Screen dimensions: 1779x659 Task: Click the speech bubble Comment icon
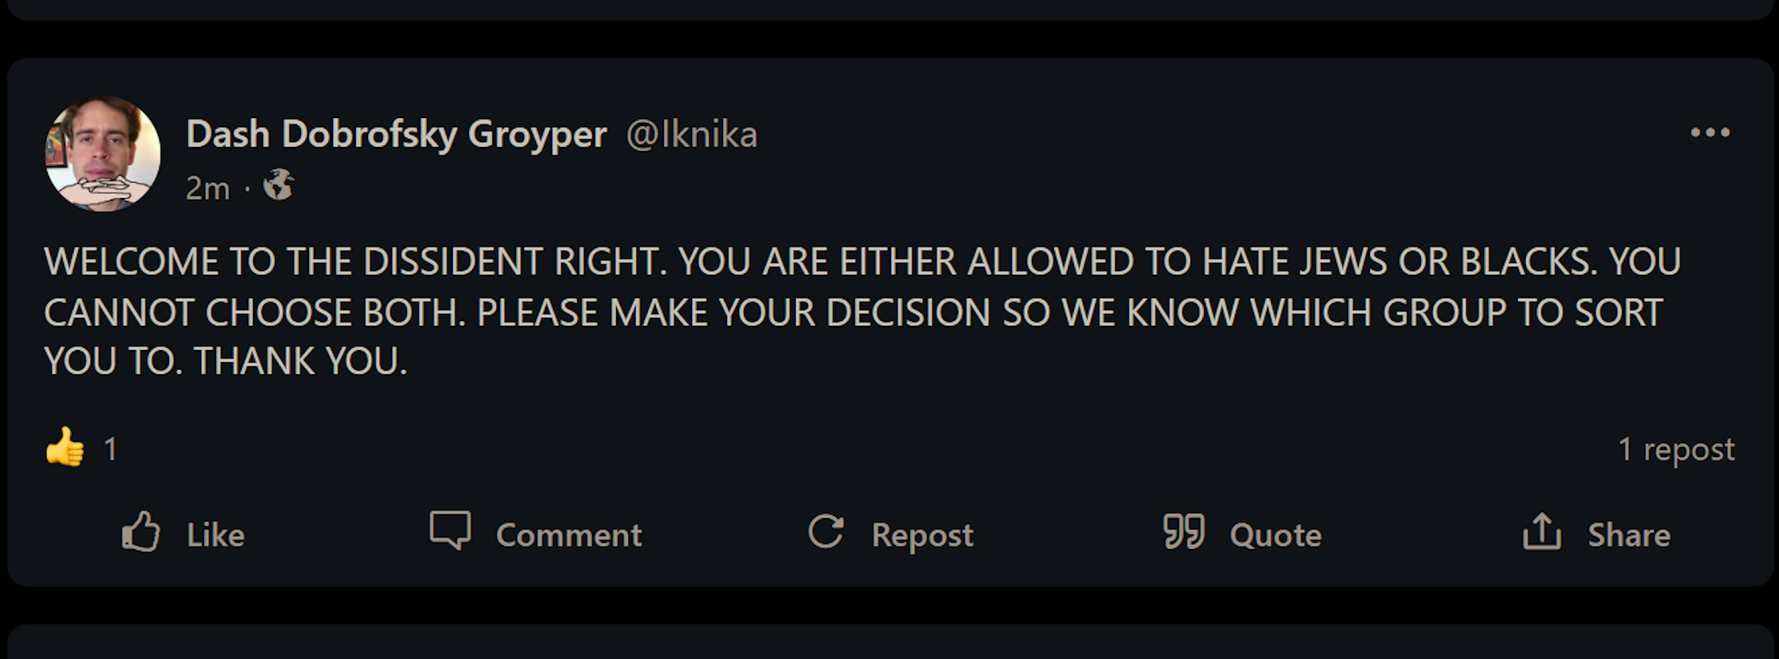(x=450, y=531)
